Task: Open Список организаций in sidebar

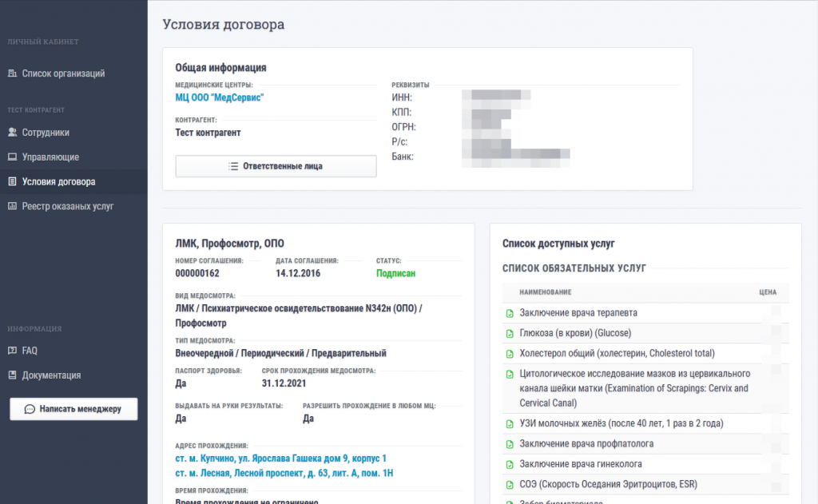Action: pyautogui.click(x=63, y=73)
